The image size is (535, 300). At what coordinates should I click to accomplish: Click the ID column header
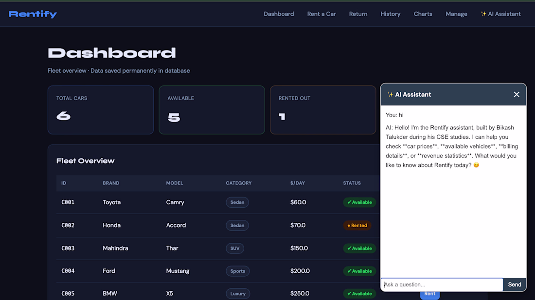pos(64,183)
